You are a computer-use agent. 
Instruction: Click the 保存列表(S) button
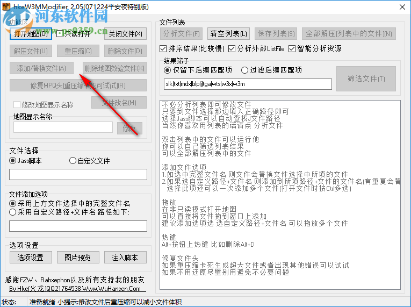point(276,33)
